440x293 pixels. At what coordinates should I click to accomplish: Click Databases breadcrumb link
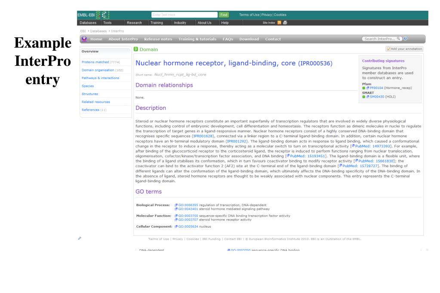[98, 31]
